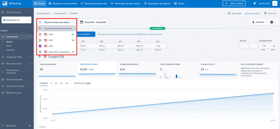Open the settings gear dropdown
The width and height of the screenshot is (280, 129).
(273, 22)
